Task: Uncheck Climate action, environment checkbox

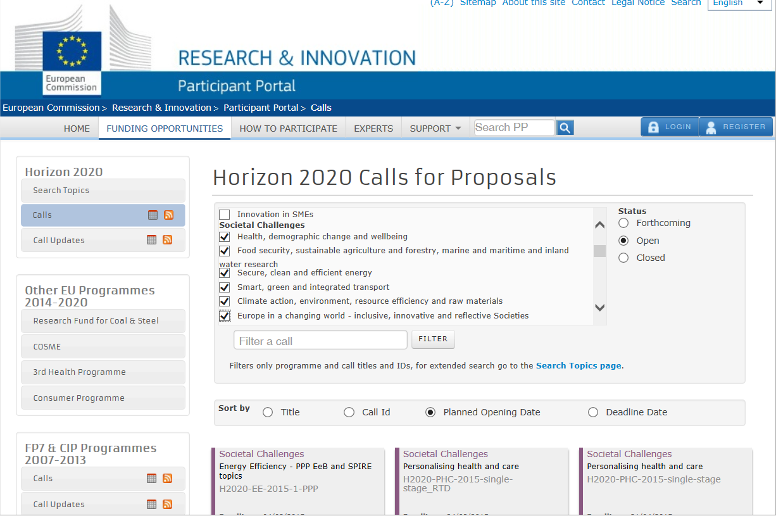Action: (225, 301)
